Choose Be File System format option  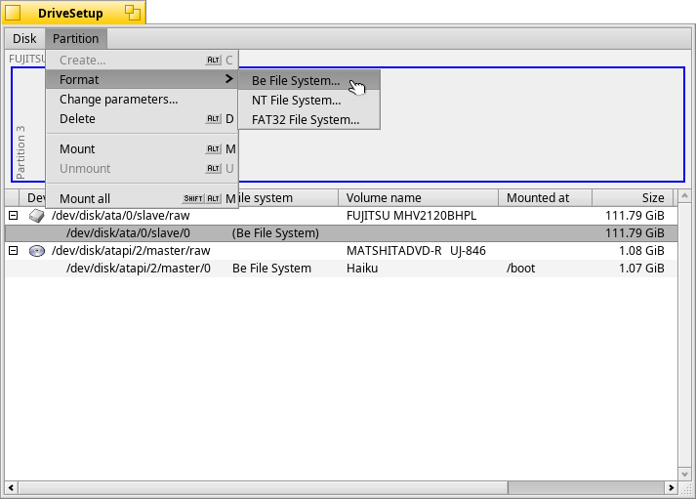296,80
